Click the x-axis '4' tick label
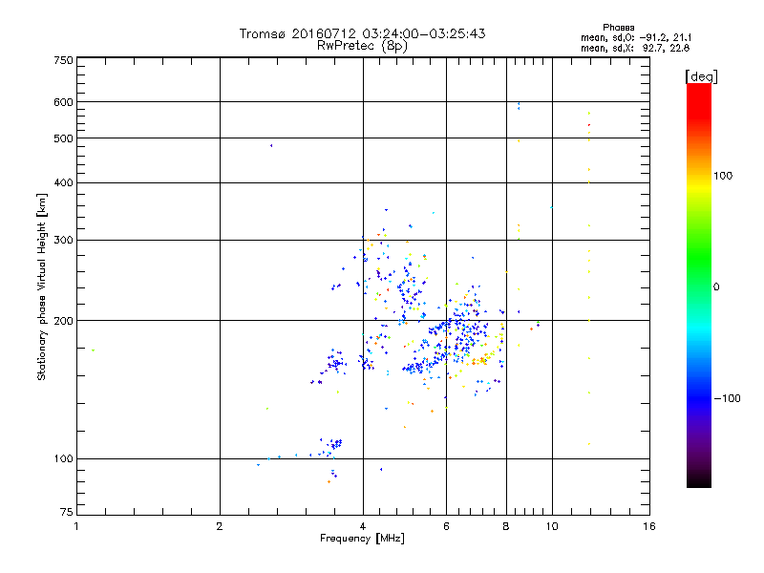The width and height of the screenshot is (764, 573). [363, 526]
